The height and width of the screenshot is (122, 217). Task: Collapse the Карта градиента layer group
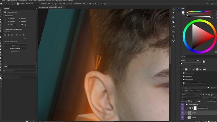click(185, 104)
